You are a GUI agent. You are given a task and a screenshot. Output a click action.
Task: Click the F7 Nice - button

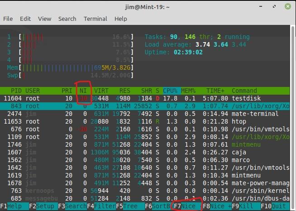188,206
